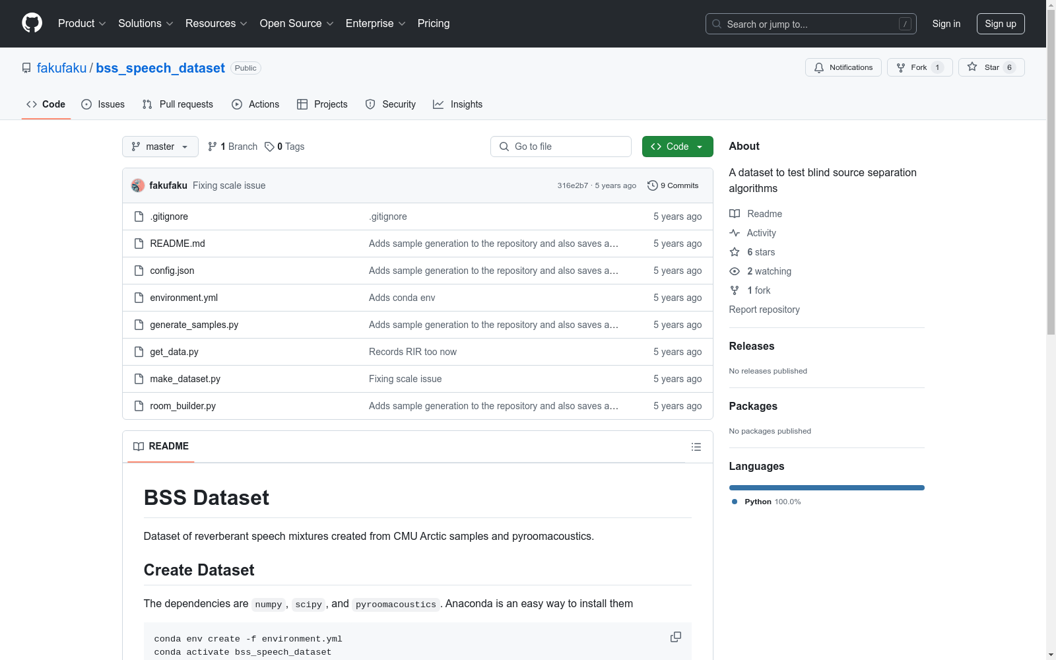Expand the Product menu
This screenshot has width=1056, height=660.
pyautogui.click(x=82, y=23)
